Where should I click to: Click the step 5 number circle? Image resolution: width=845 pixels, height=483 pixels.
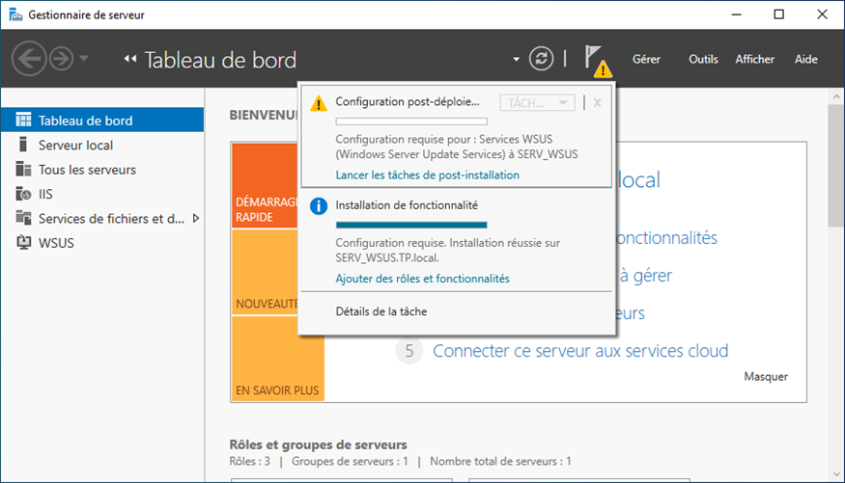[409, 351]
